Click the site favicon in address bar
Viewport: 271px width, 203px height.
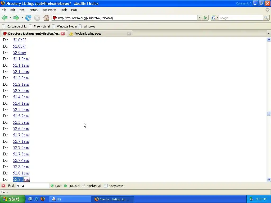tap(55, 18)
